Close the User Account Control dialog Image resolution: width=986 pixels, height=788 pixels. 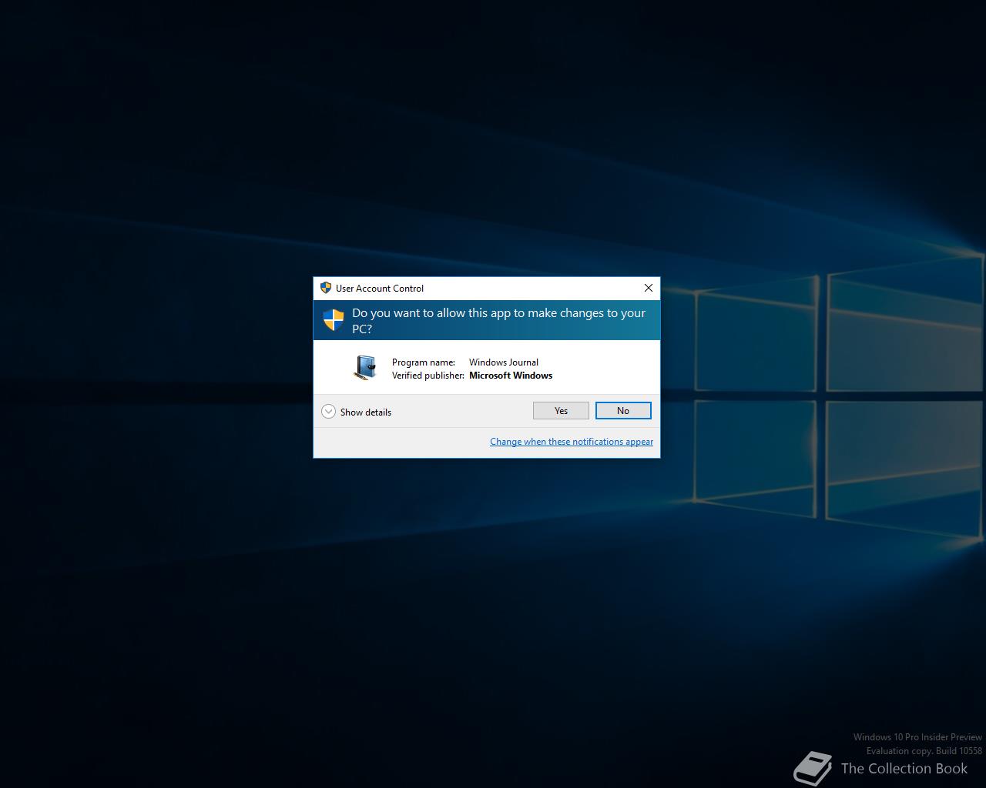649,288
